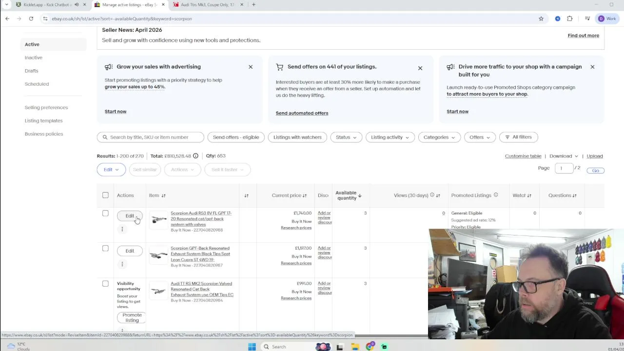Viewport: 624px width, 351px height.
Task: Filter by Listings with watchers
Action: pyautogui.click(x=297, y=137)
